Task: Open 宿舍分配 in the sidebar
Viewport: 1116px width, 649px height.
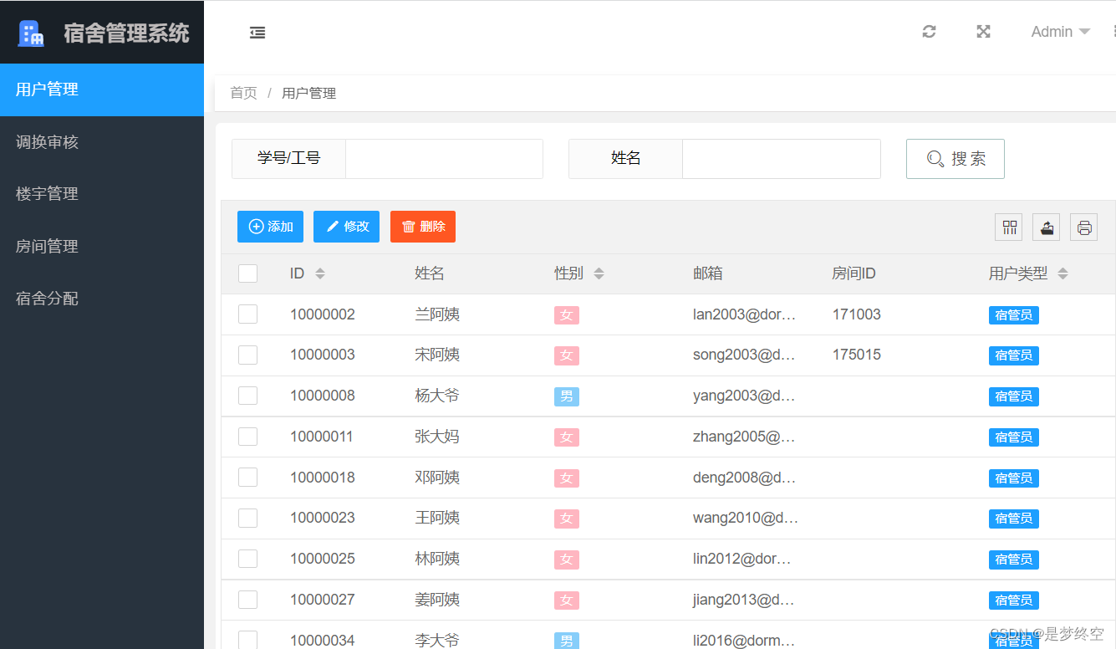Action: pyautogui.click(x=102, y=299)
